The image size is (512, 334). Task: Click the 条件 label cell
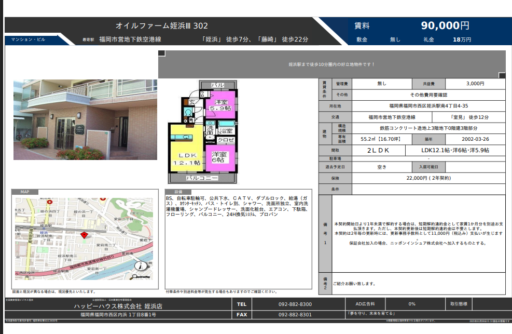(x=335, y=189)
